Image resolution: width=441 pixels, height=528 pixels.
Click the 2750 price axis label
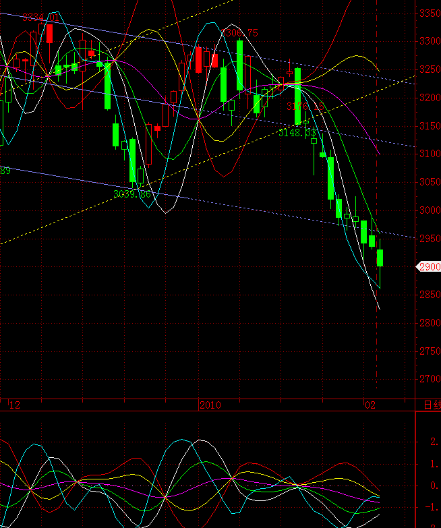tap(430, 351)
